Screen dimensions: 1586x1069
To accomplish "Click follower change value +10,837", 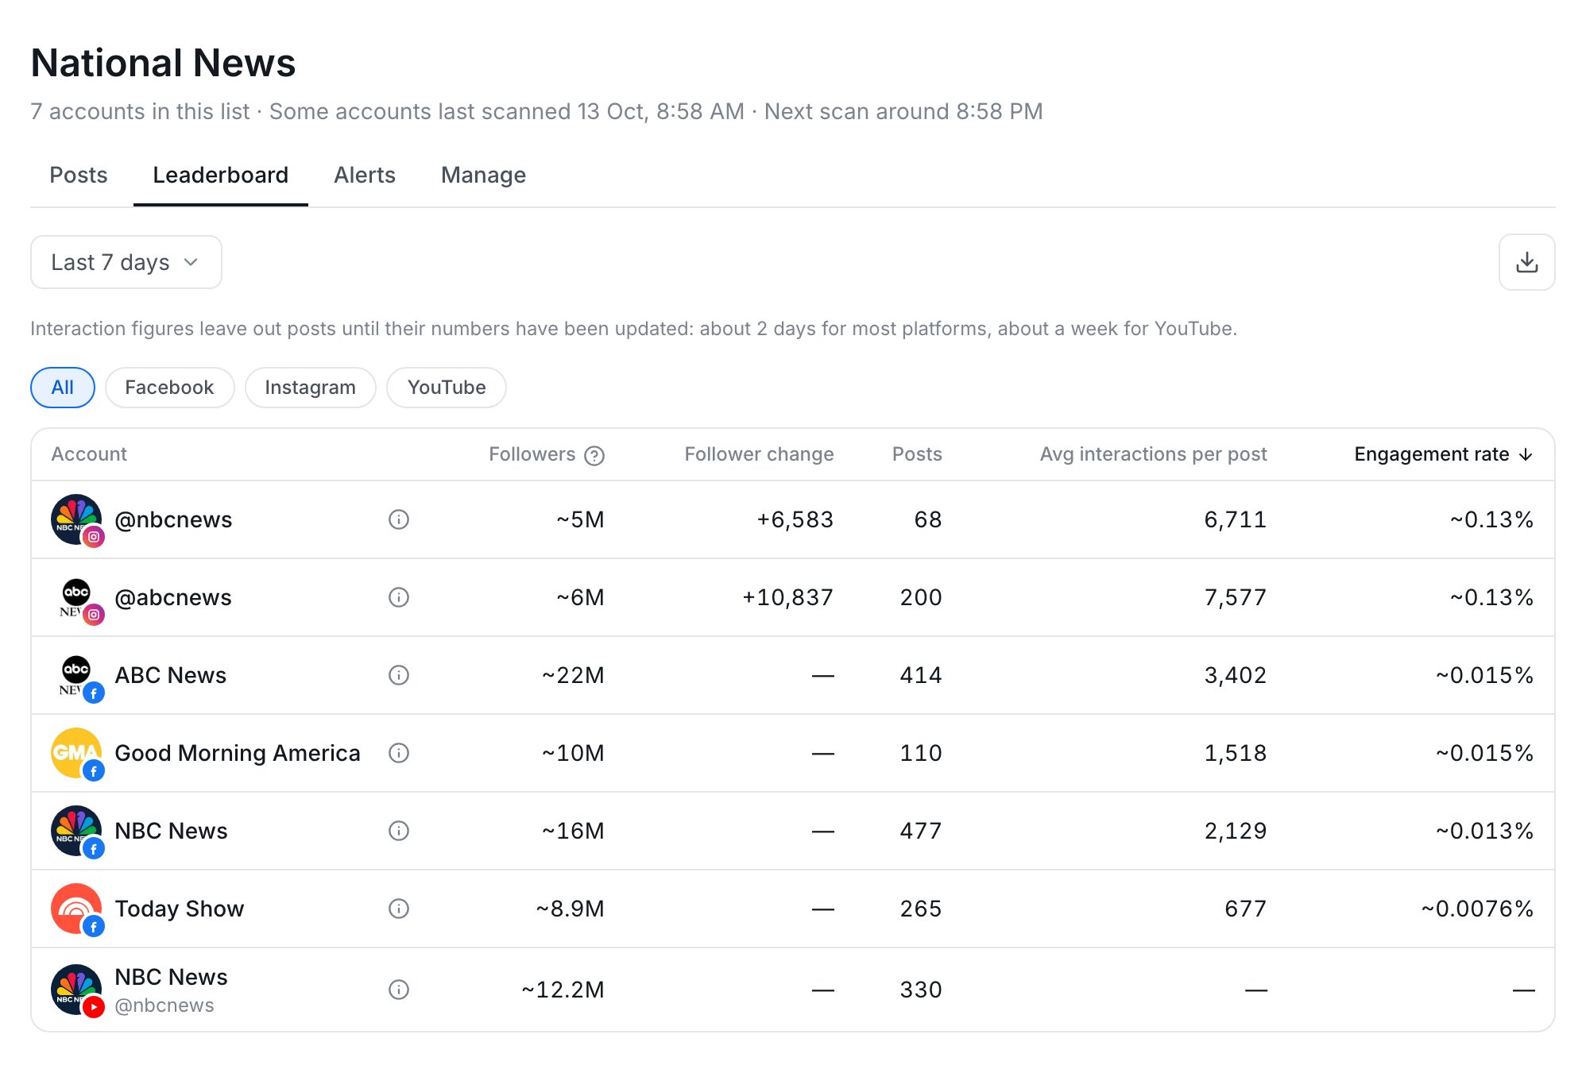I will click(x=787, y=597).
